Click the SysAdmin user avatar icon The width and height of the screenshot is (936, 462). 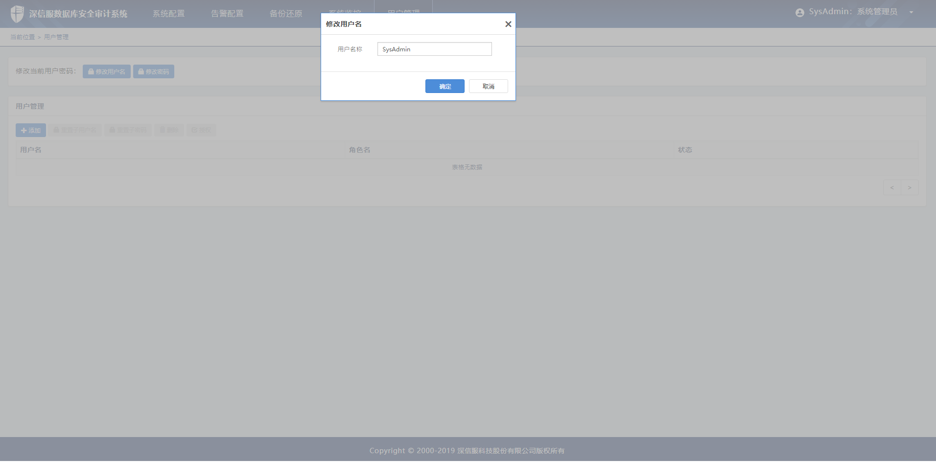[800, 13]
